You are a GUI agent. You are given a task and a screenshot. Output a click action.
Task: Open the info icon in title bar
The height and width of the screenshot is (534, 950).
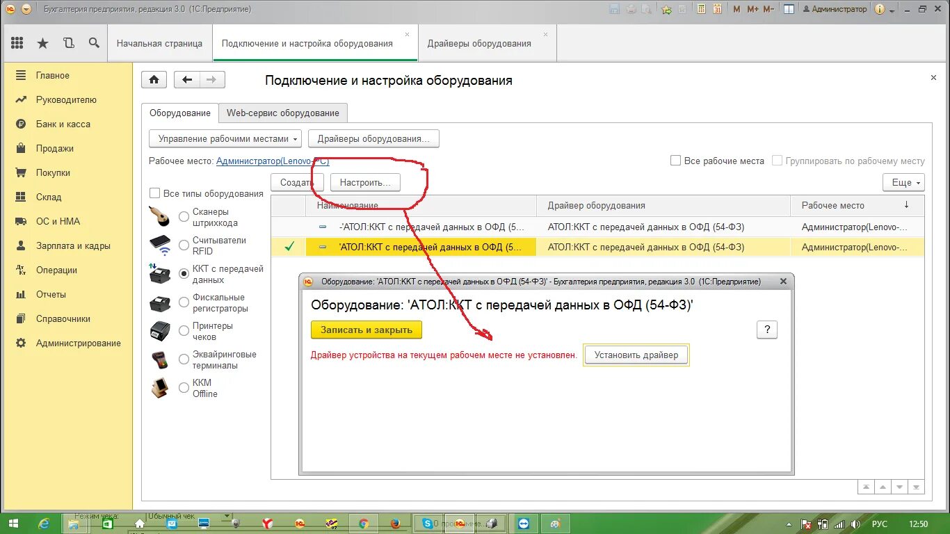click(880, 9)
